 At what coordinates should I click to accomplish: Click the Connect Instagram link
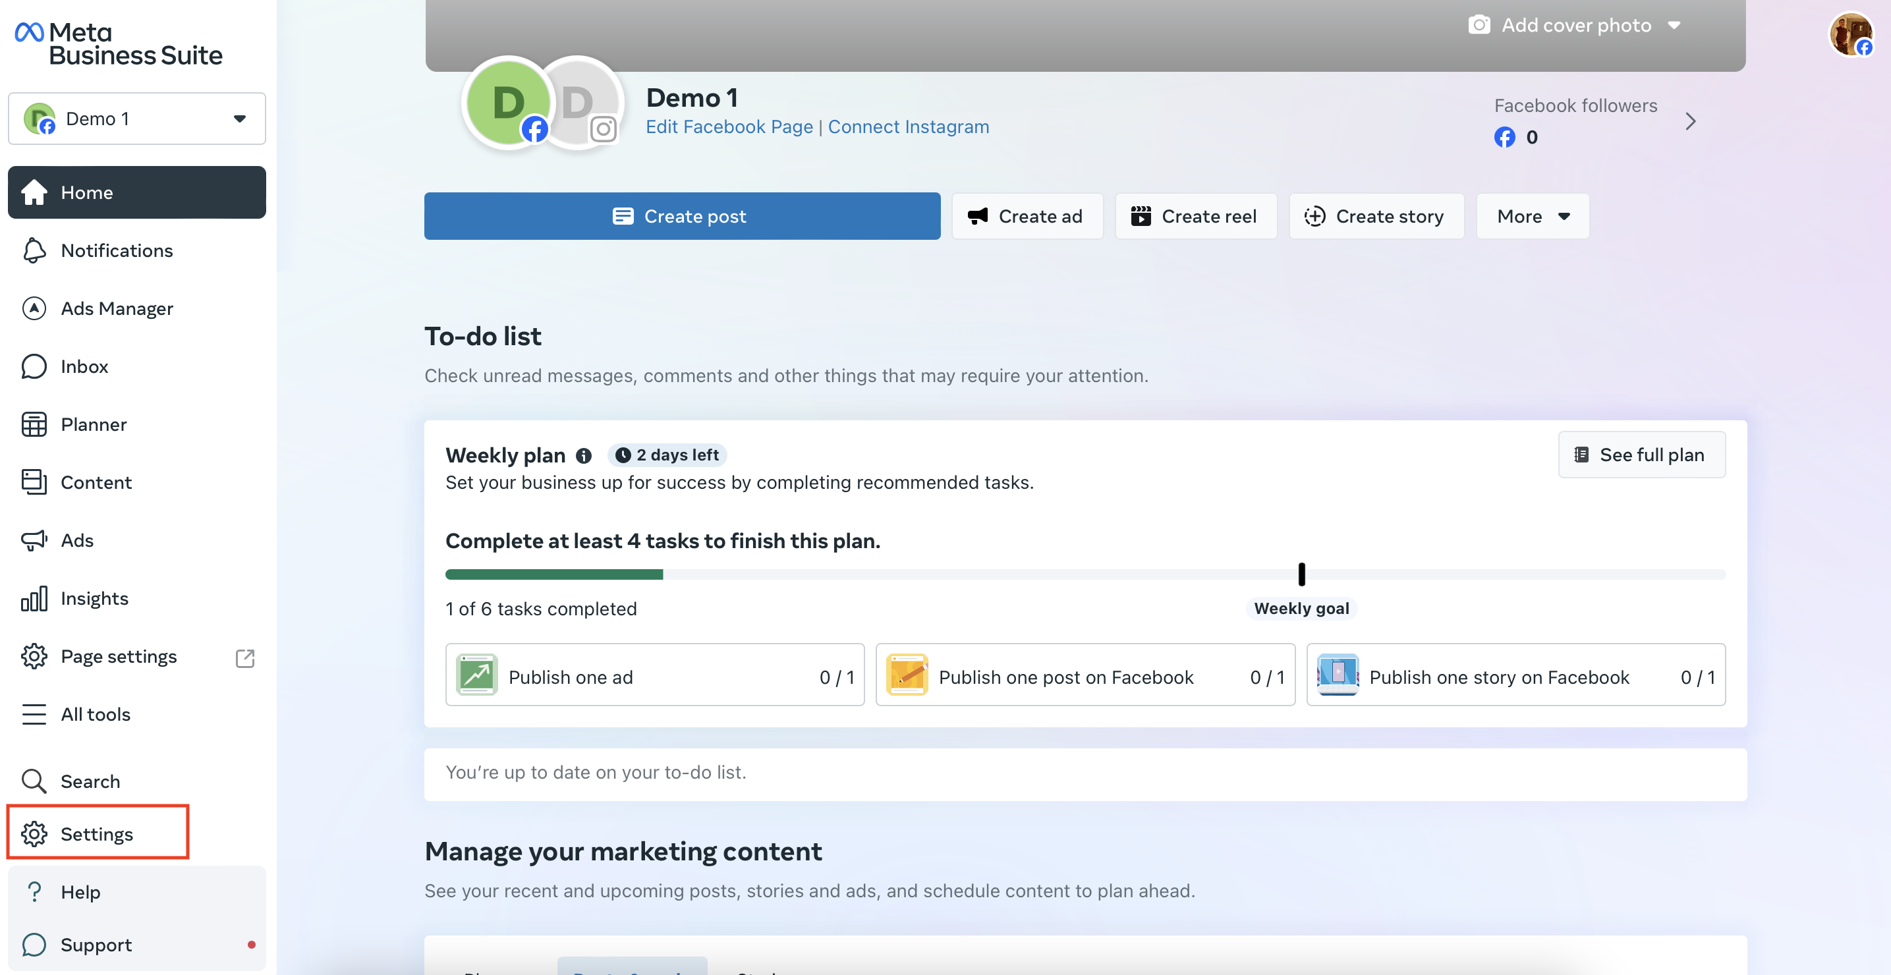[908, 126]
